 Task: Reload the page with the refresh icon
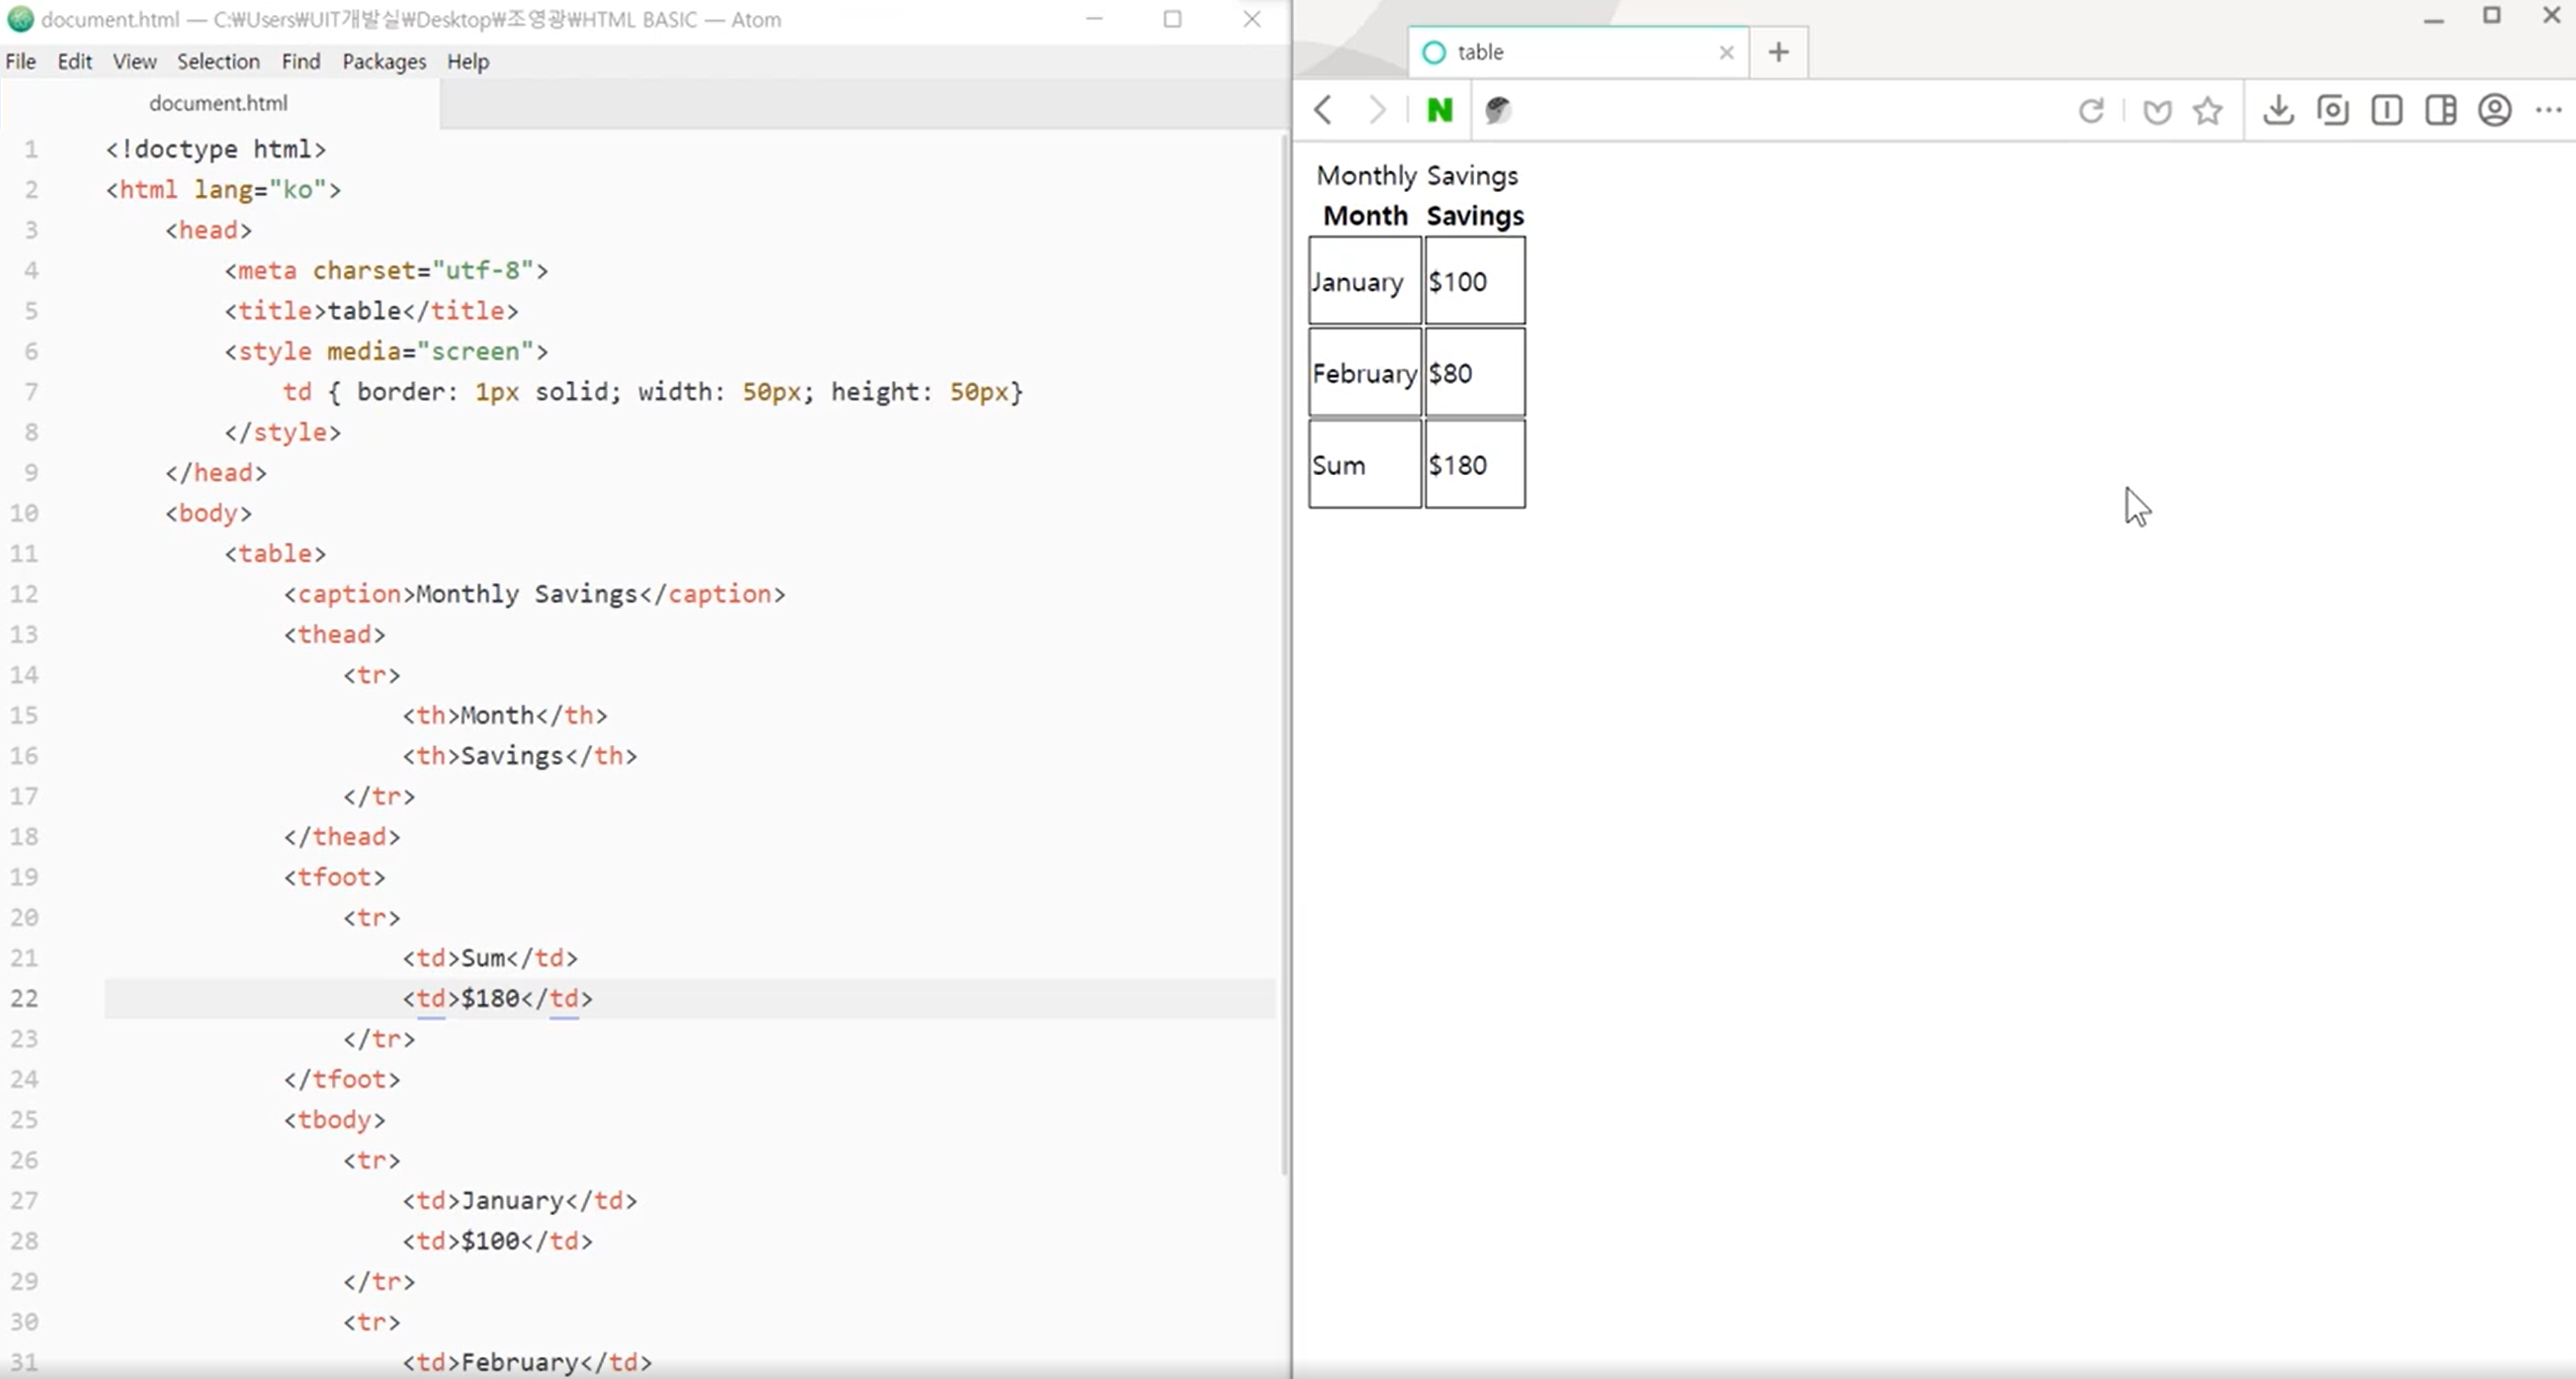tap(2091, 110)
